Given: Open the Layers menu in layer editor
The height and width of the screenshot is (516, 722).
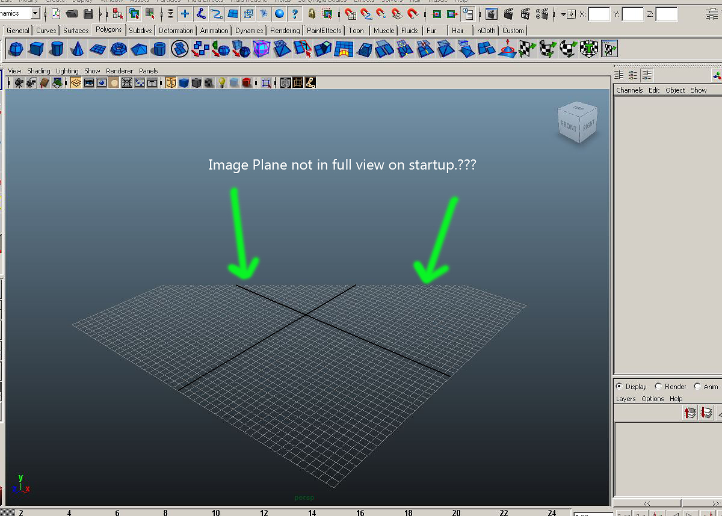Looking at the screenshot, I should coord(626,399).
